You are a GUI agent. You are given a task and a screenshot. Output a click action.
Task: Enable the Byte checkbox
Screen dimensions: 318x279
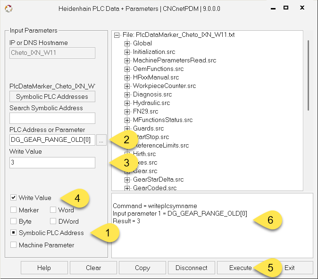[13, 221]
